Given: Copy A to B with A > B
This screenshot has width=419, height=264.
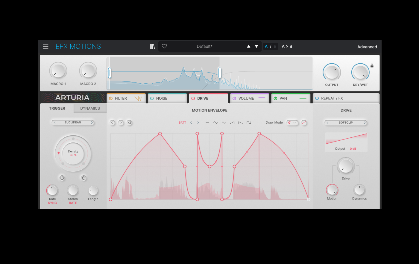Looking at the screenshot, I should [x=287, y=46].
